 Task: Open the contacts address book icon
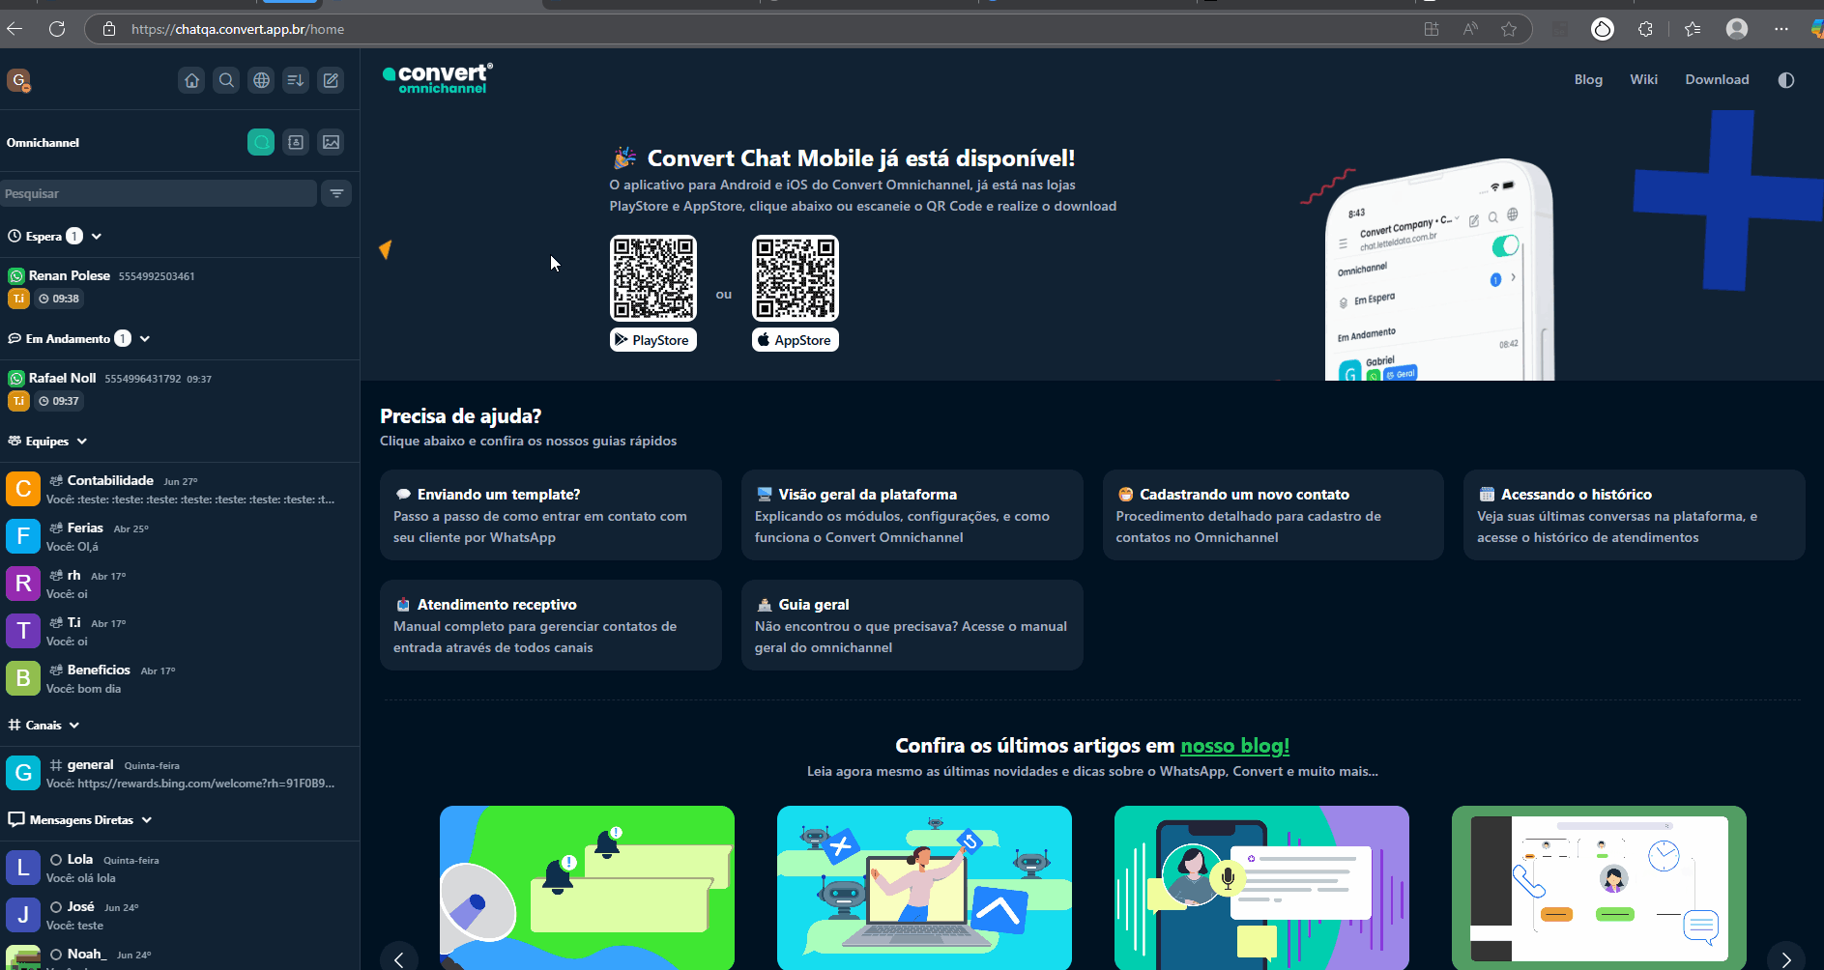pyautogui.click(x=296, y=142)
